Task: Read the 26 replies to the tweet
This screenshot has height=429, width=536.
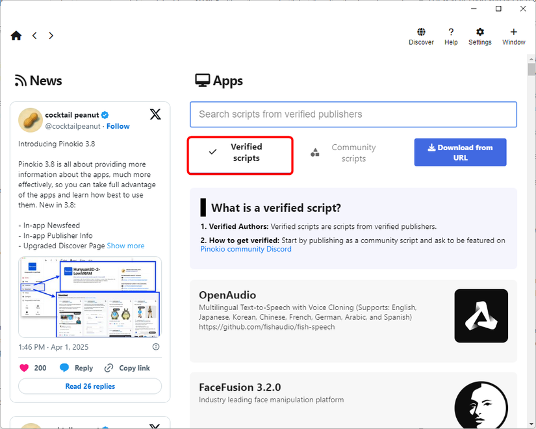Action: coord(90,386)
